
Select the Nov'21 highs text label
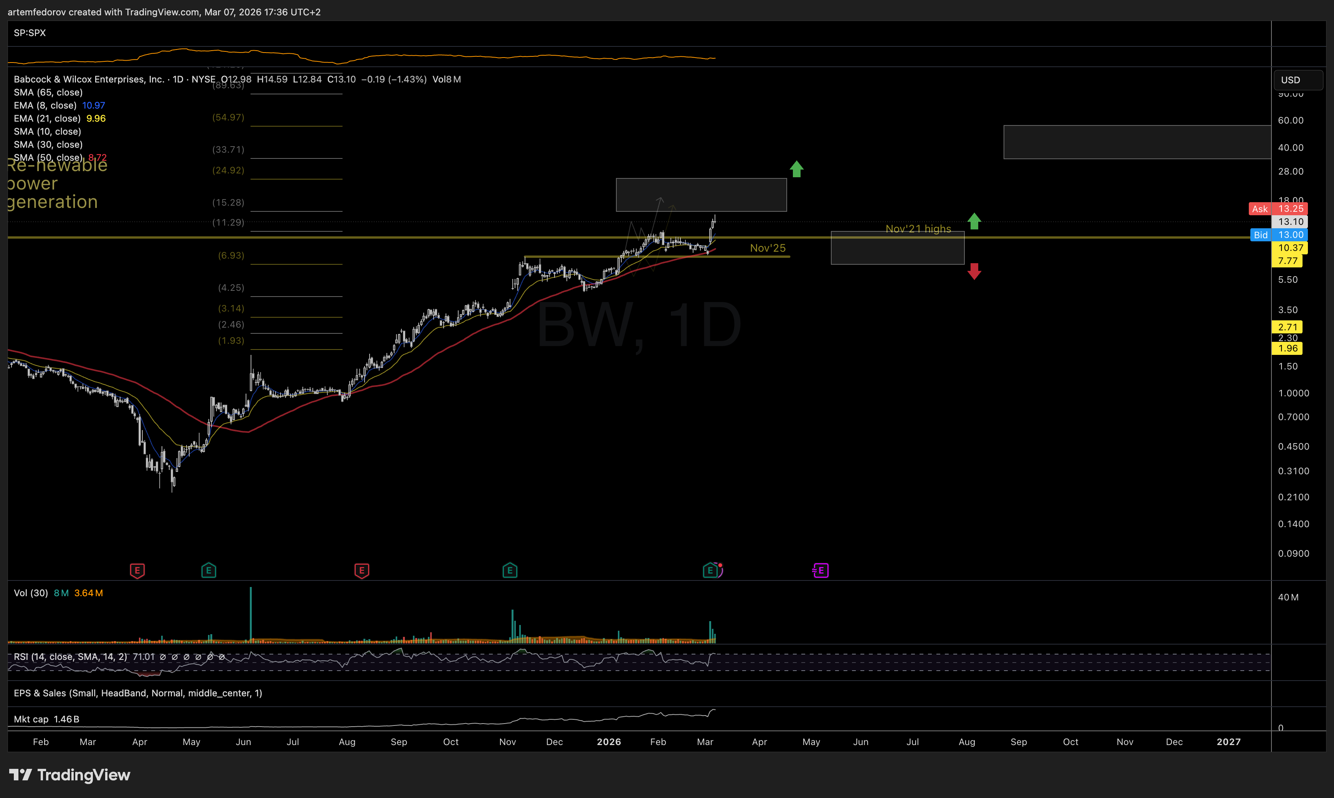coord(918,229)
